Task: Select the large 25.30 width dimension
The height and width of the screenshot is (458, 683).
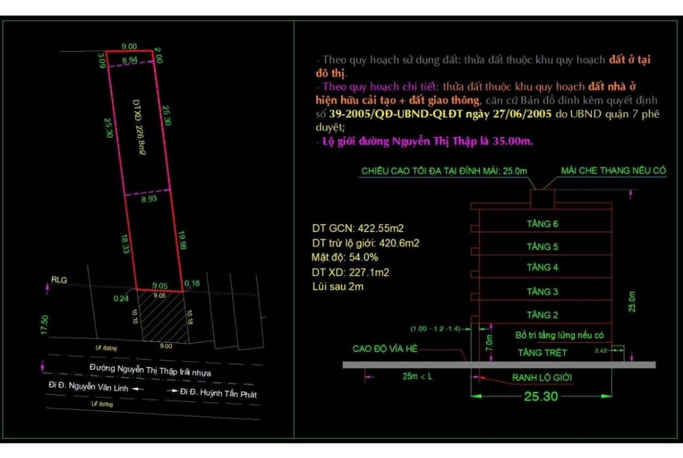Action: [x=539, y=397]
